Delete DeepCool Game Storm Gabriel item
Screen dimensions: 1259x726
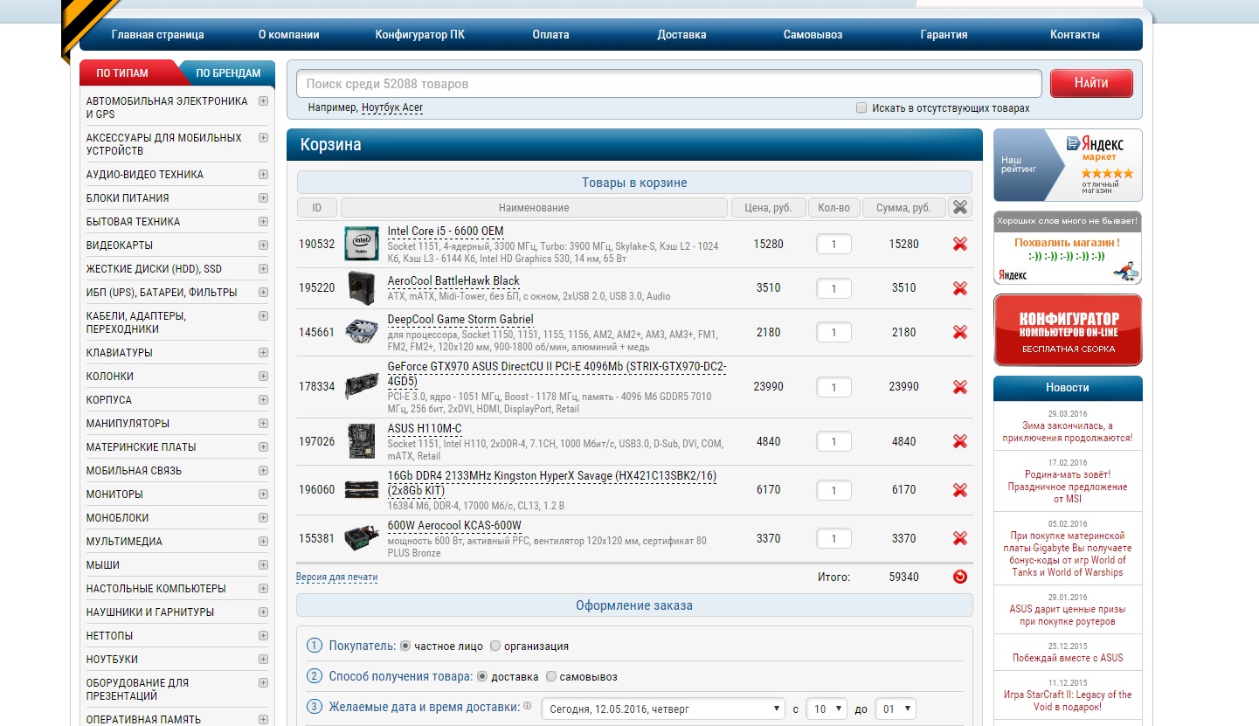click(x=960, y=332)
